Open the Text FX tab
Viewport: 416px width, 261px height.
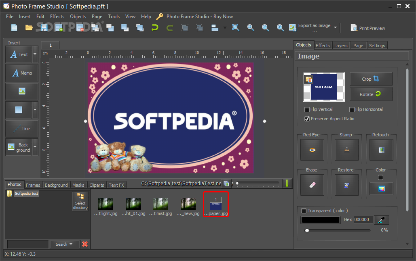pyautogui.click(x=116, y=185)
